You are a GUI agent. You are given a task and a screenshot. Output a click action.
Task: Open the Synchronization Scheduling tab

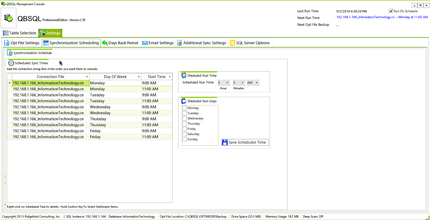pos(71,43)
